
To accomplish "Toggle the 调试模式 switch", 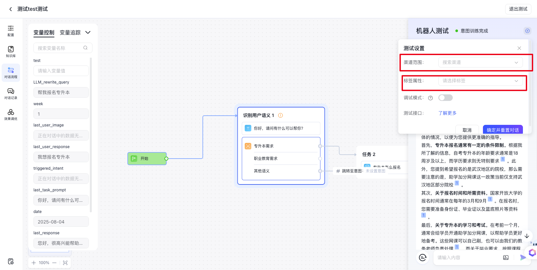I will [445, 98].
